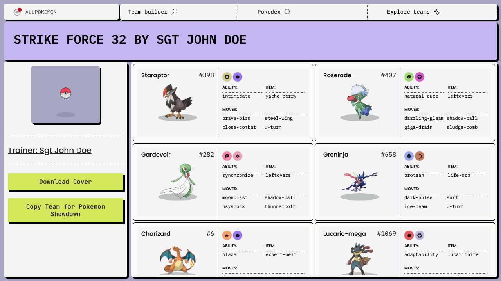Click the ALLPOKEMON pokeball logo

coord(17,12)
